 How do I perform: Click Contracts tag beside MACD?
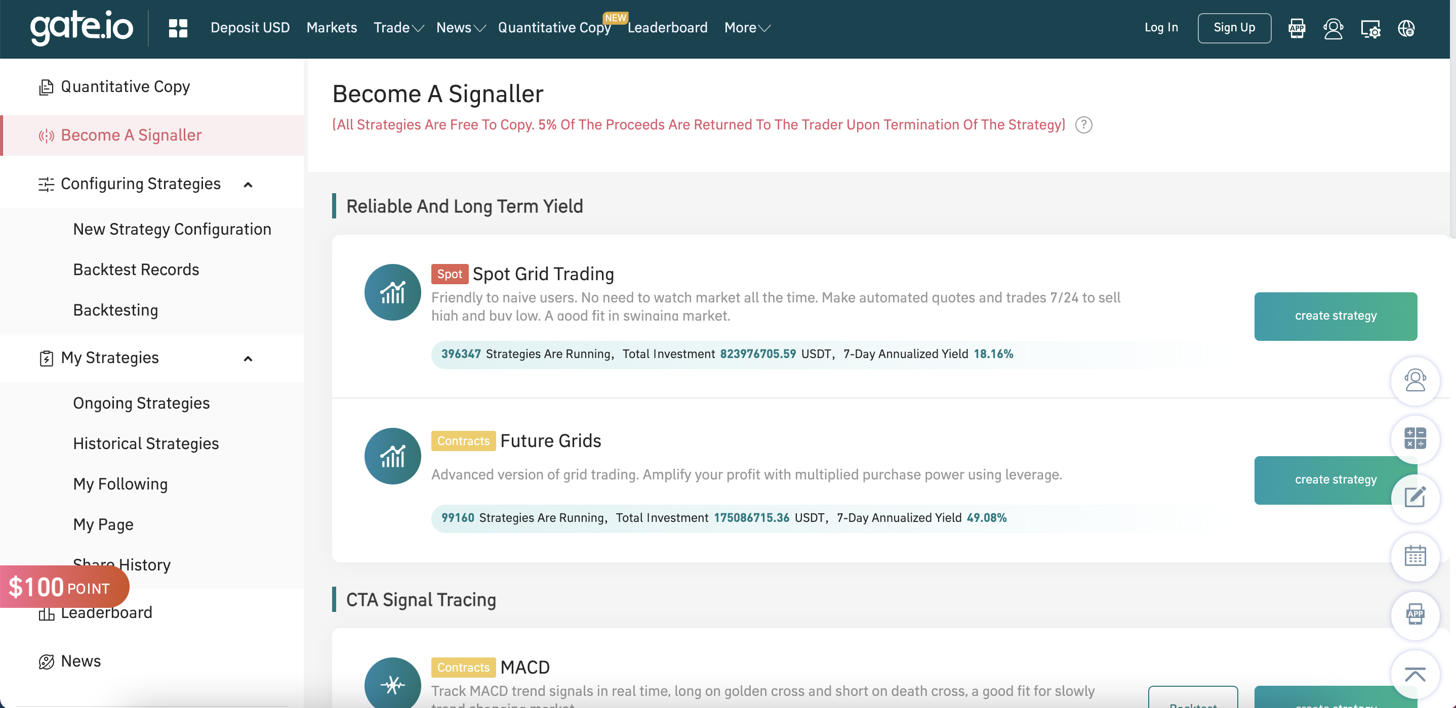[x=463, y=668]
